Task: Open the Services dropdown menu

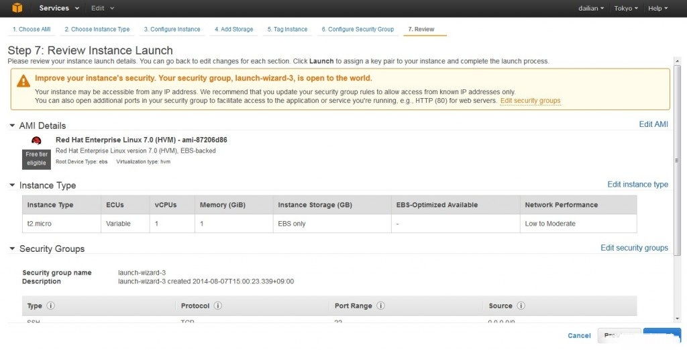Action: [x=59, y=8]
